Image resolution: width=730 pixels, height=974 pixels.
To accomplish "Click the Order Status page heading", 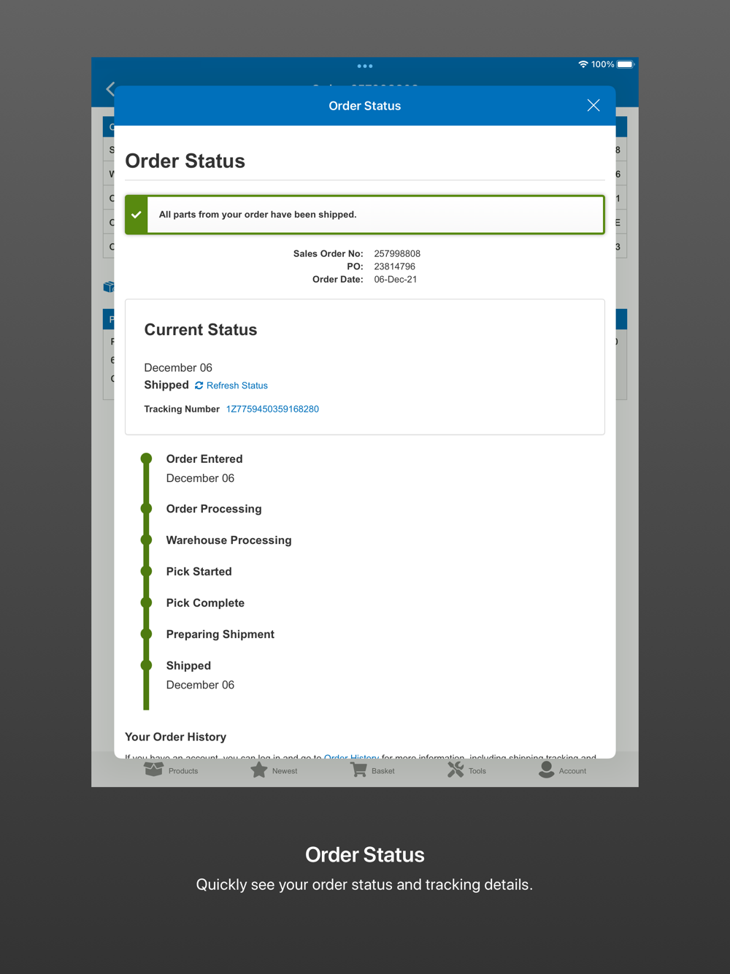I will (185, 161).
